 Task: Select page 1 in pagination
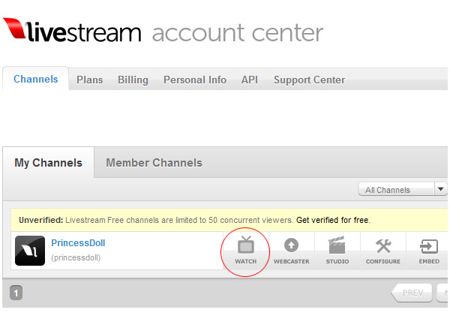(x=16, y=293)
